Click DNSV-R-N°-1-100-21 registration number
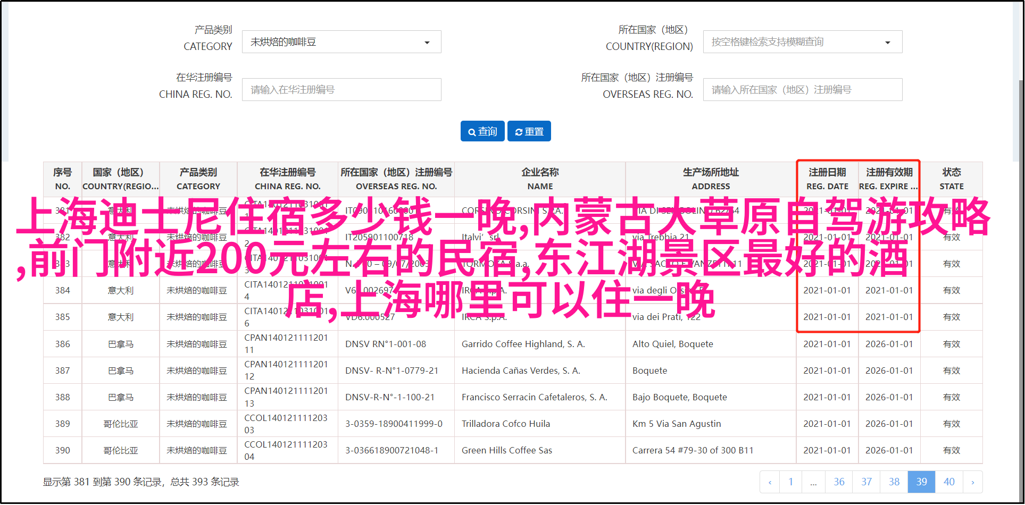This screenshot has height=505, width=1025. click(390, 397)
